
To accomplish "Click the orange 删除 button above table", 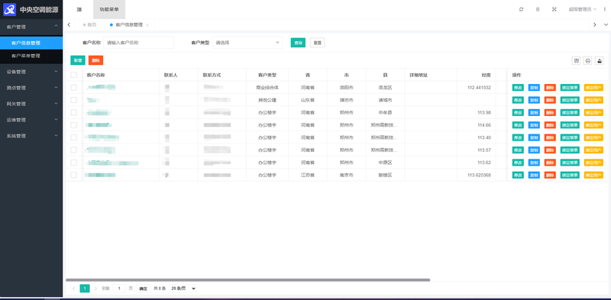I will click(x=96, y=60).
